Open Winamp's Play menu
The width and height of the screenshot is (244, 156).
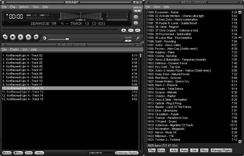click(x=13, y=7)
